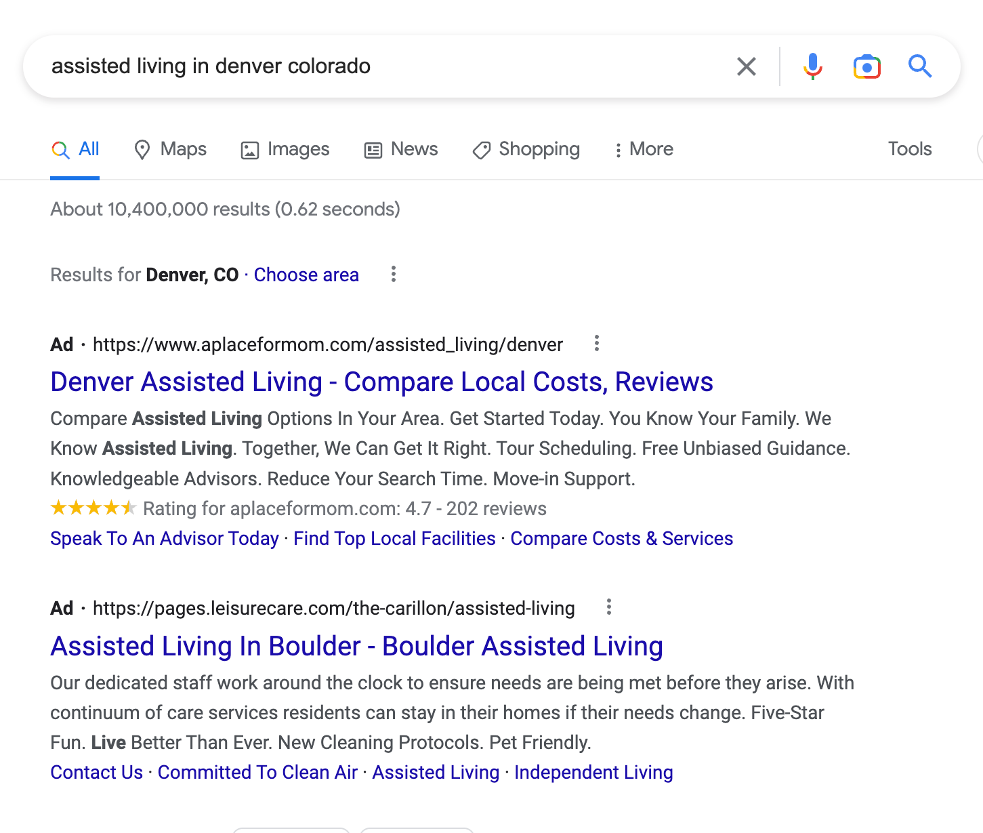Click the aplaceformom.com ad URL text

coord(328,344)
